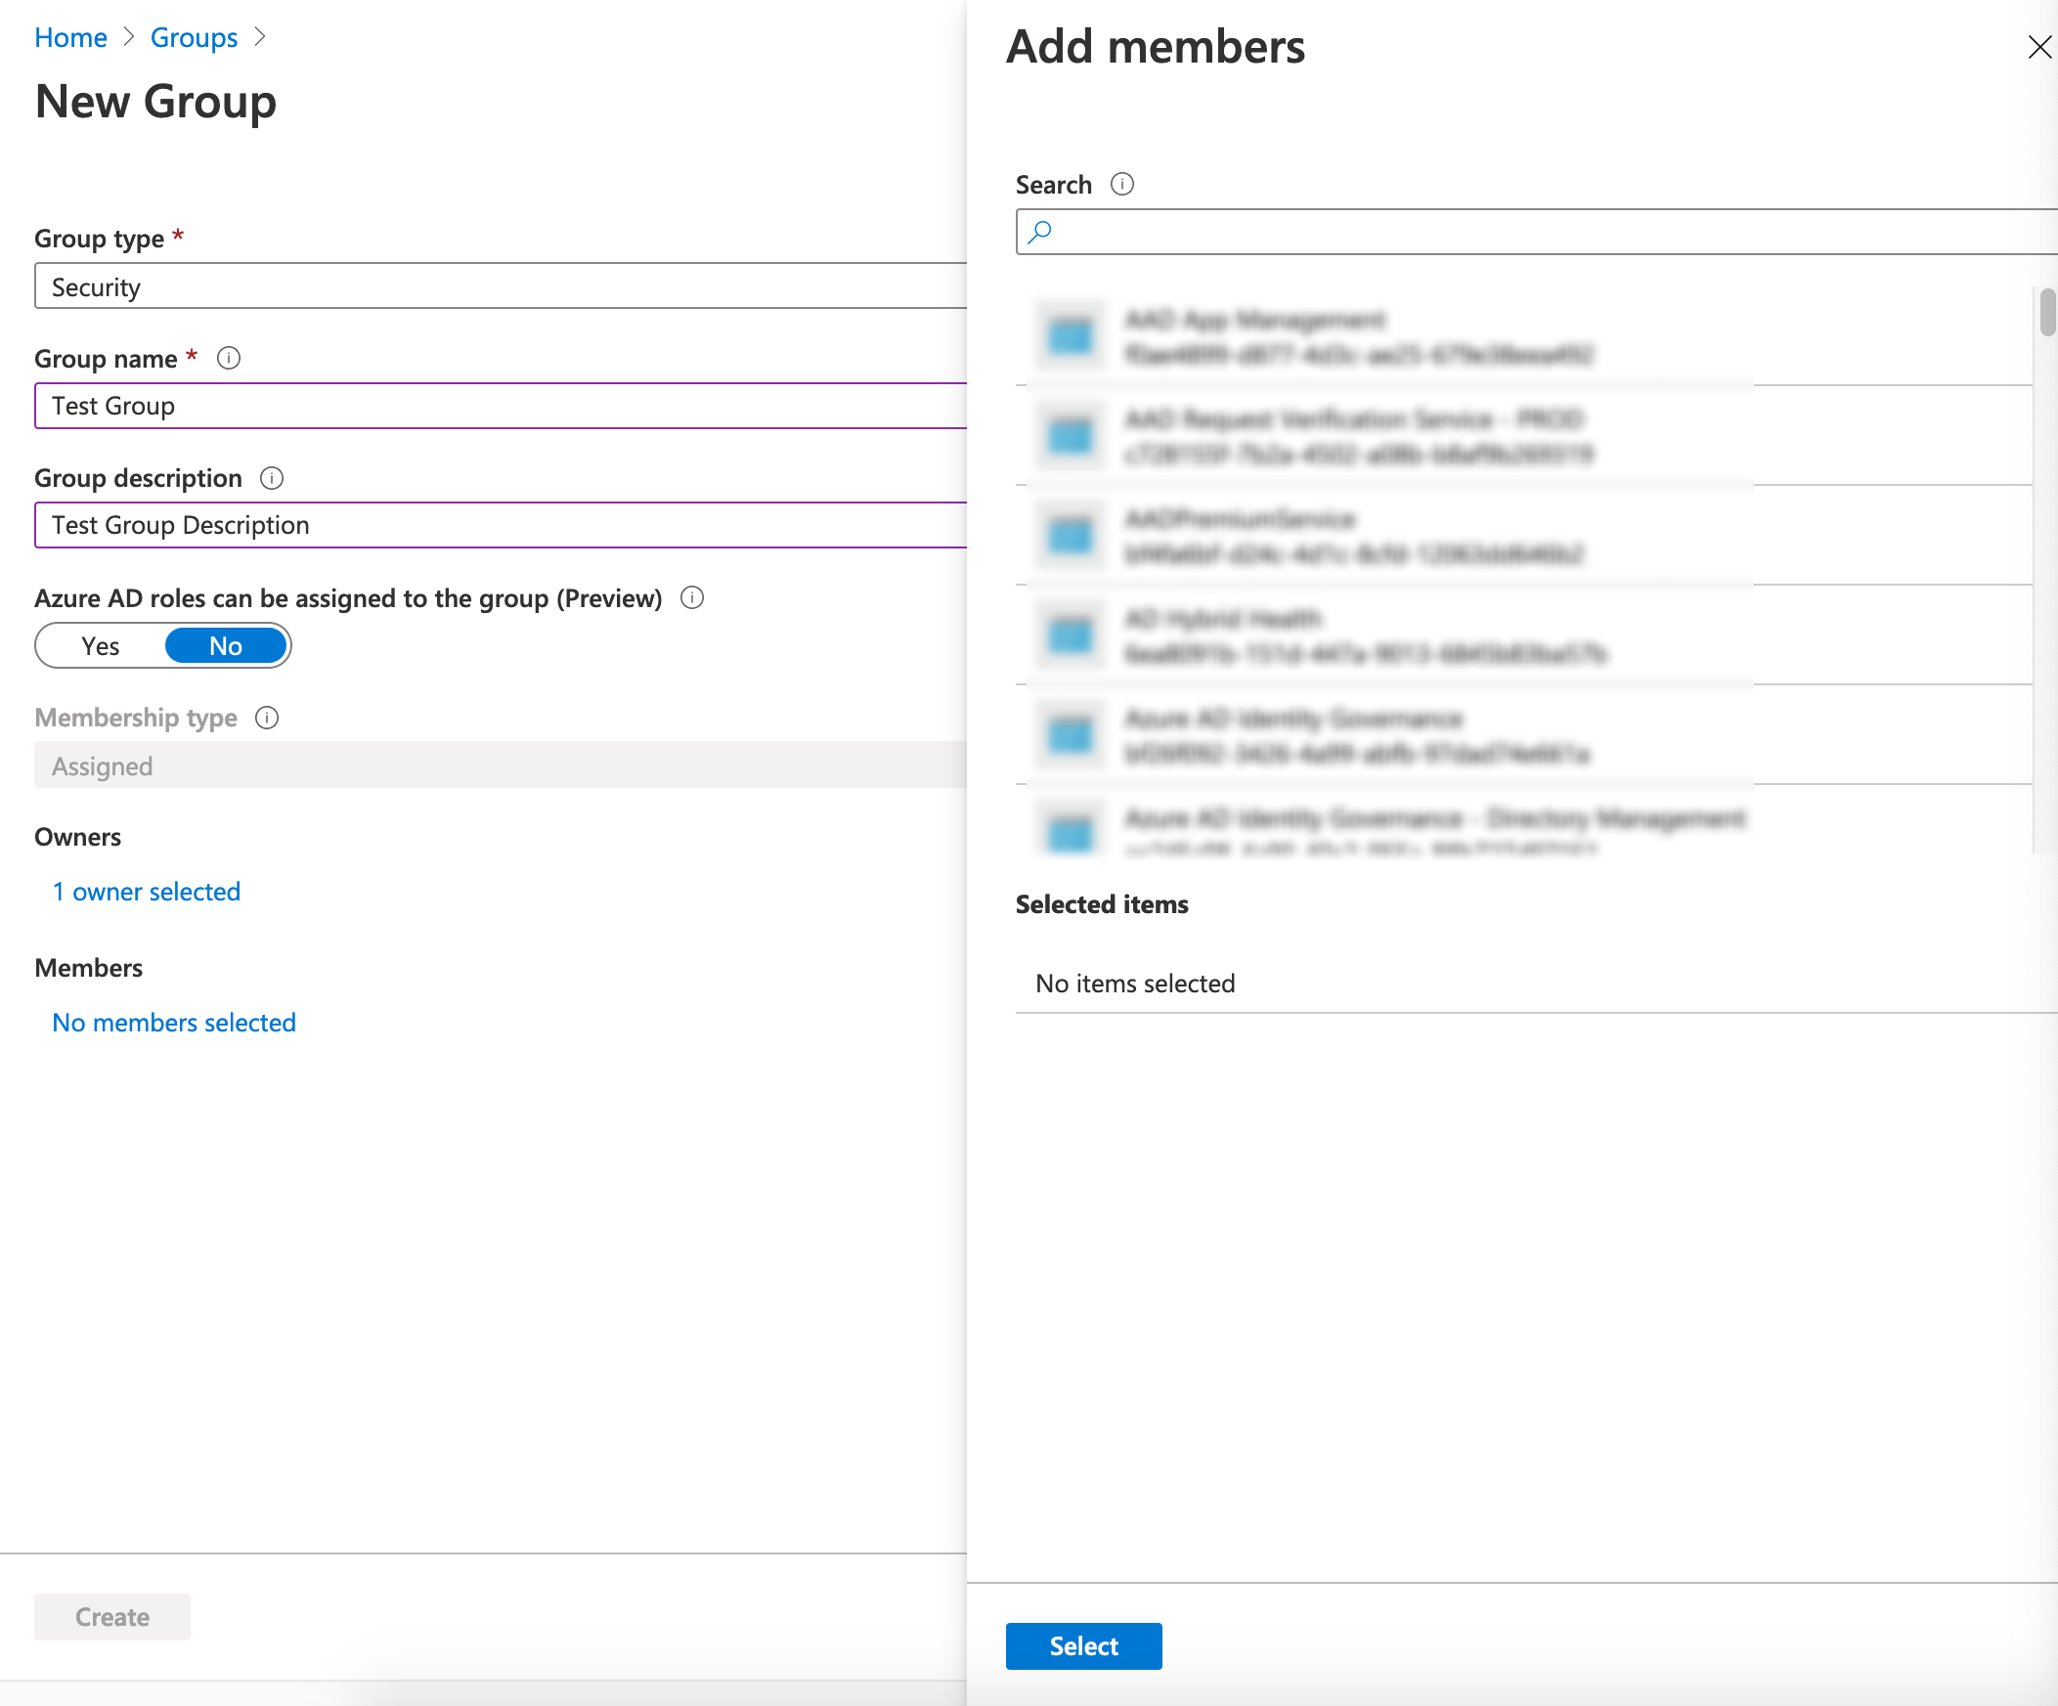This screenshot has width=2058, height=1706.
Task: Set Azure AD roles toggle to Yes
Action: [x=100, y=645]
